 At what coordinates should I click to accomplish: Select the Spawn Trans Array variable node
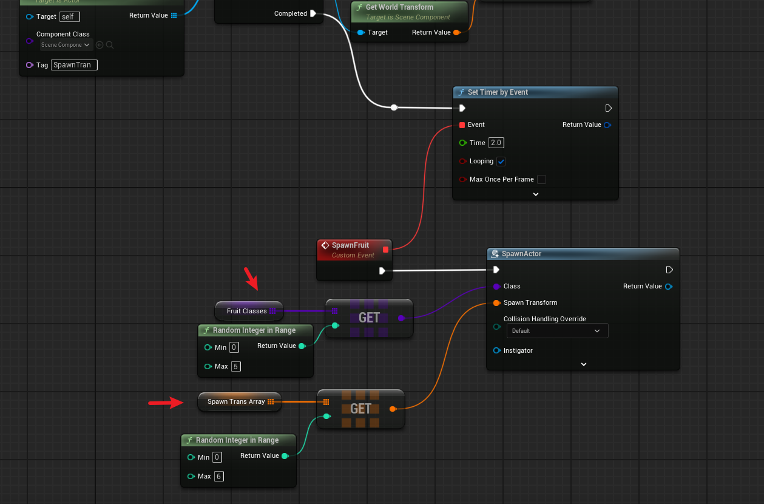click(240, 401)
